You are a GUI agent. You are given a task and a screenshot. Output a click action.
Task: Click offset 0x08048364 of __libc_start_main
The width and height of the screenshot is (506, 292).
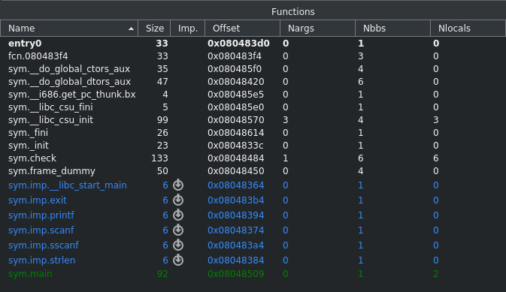coord(236,185)
